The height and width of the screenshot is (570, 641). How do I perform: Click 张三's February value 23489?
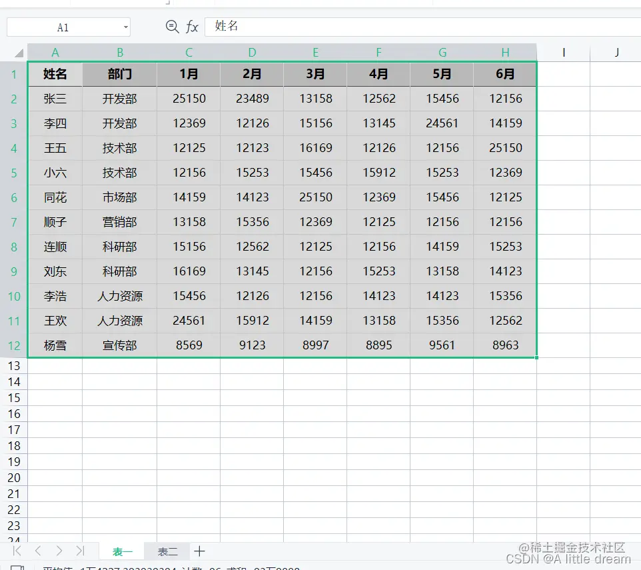tap(253, 99)
